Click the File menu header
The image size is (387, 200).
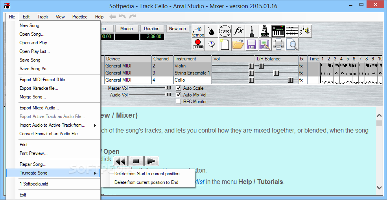[x=12, y=17]
